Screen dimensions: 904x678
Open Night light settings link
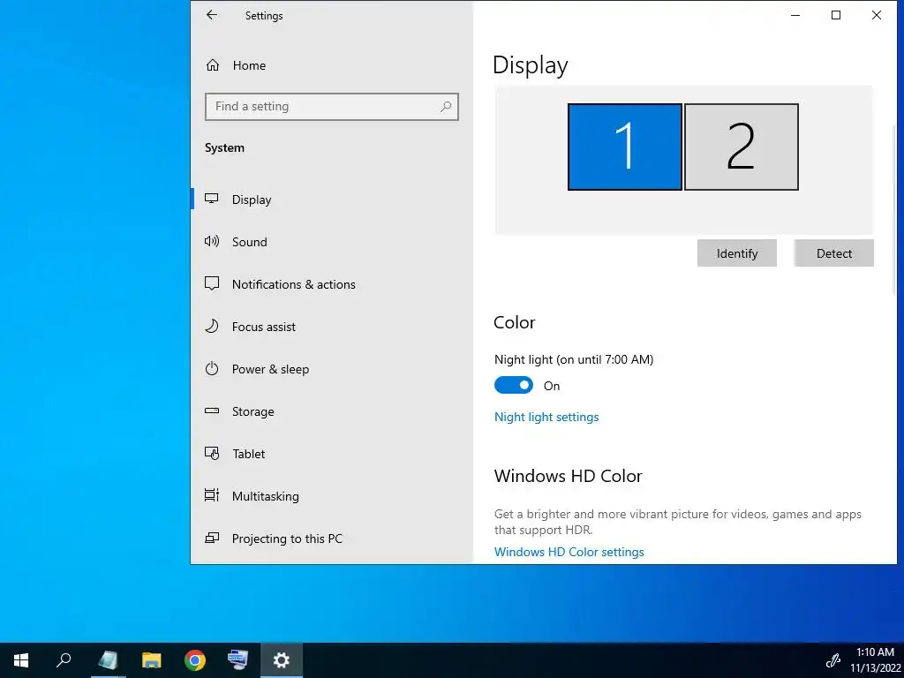(546, 417)
